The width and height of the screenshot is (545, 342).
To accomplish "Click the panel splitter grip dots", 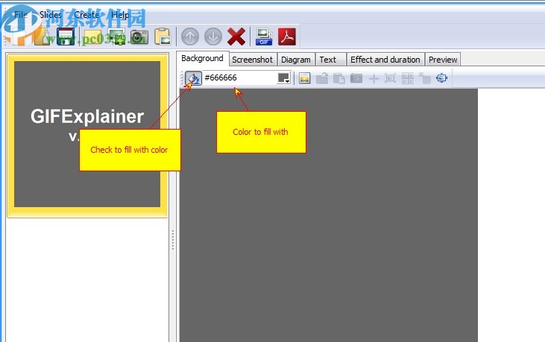I will (173, 240).
